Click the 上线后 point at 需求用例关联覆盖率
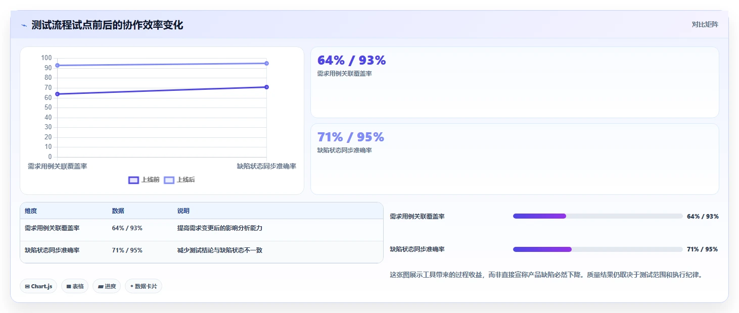 coord(58,66)
